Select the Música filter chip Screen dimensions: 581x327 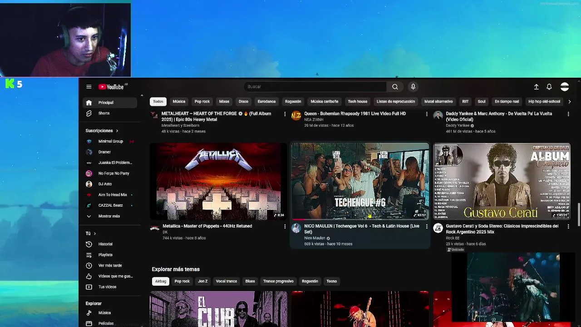point(179,102)
